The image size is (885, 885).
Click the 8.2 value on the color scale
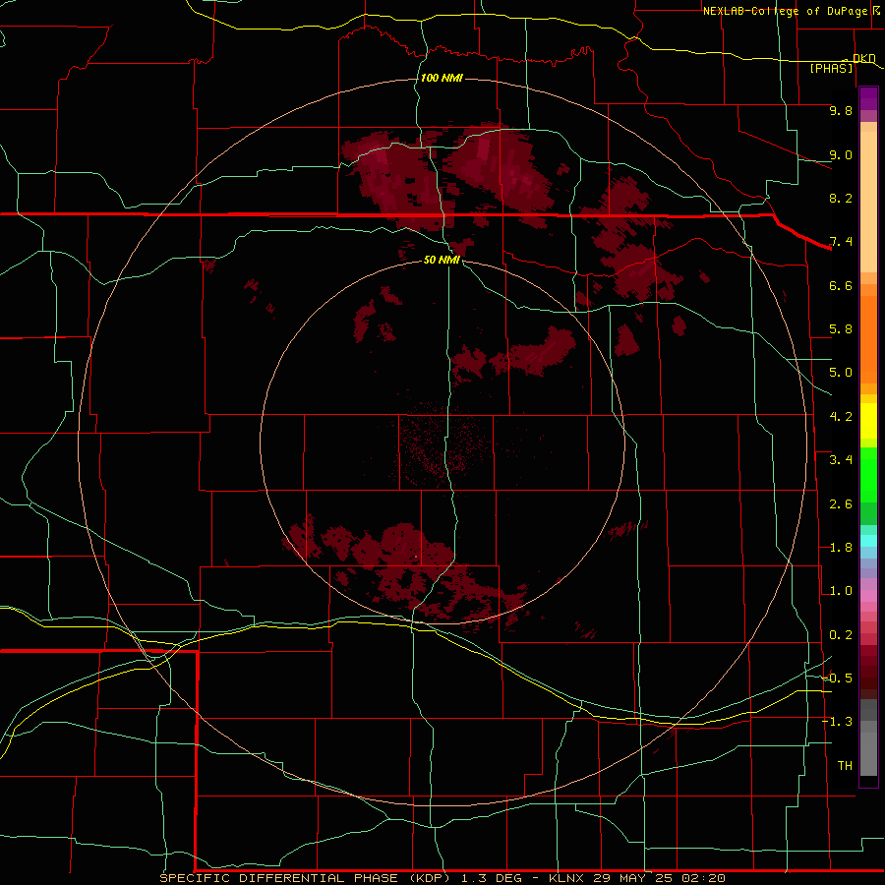pos(841,198)
